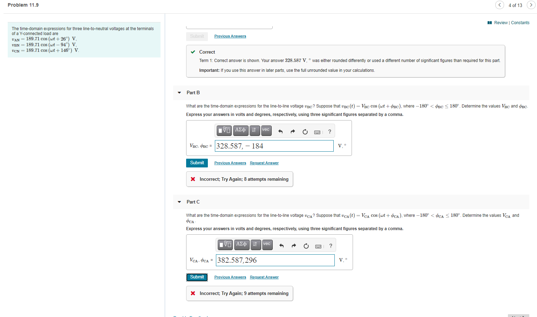Click Request Answer for Part C
537x317 pixels.
coord(264,277)
